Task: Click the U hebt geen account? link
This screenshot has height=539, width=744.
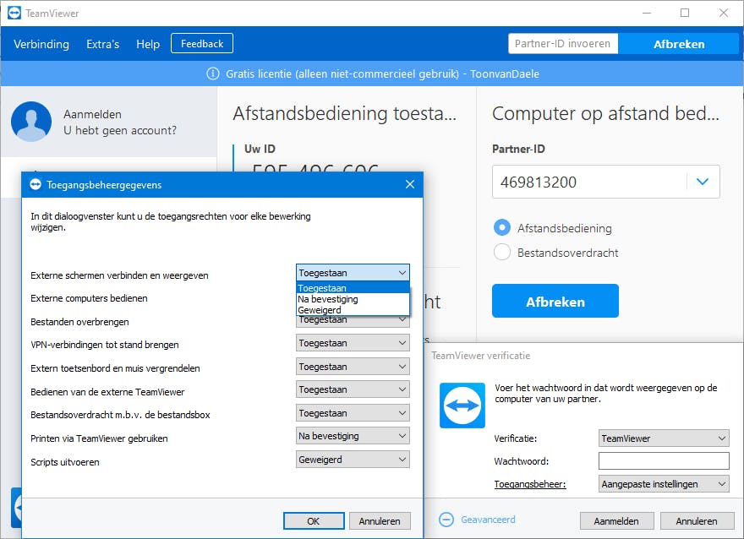Action: click(x=120, y=130)
